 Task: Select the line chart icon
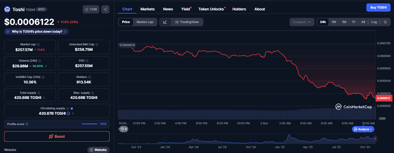click(x=165, y=22)
